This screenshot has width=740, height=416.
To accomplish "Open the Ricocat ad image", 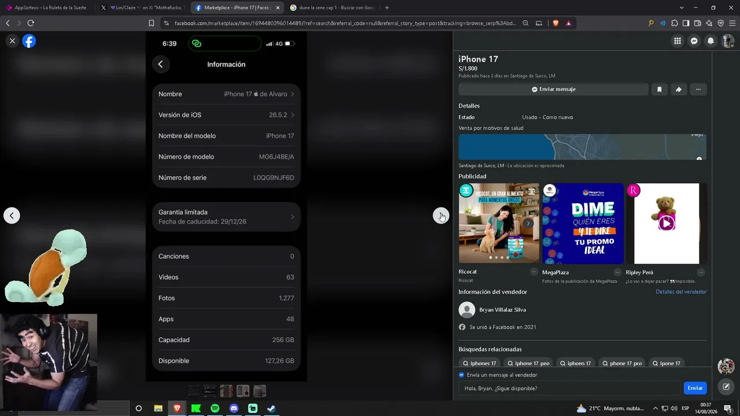I will pyautogui.click(x=499, y=224).
